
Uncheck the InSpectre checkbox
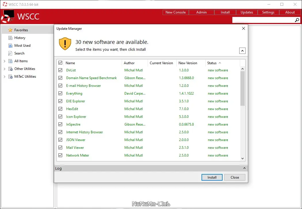(60, 124)
